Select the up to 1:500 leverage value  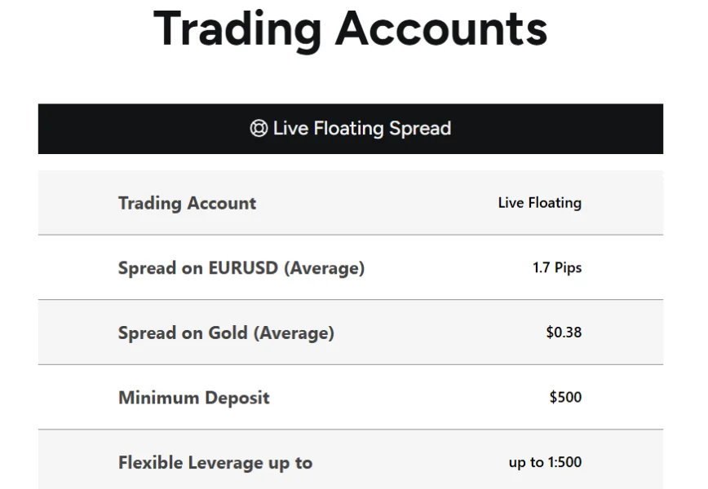click(x=545, y=463)
